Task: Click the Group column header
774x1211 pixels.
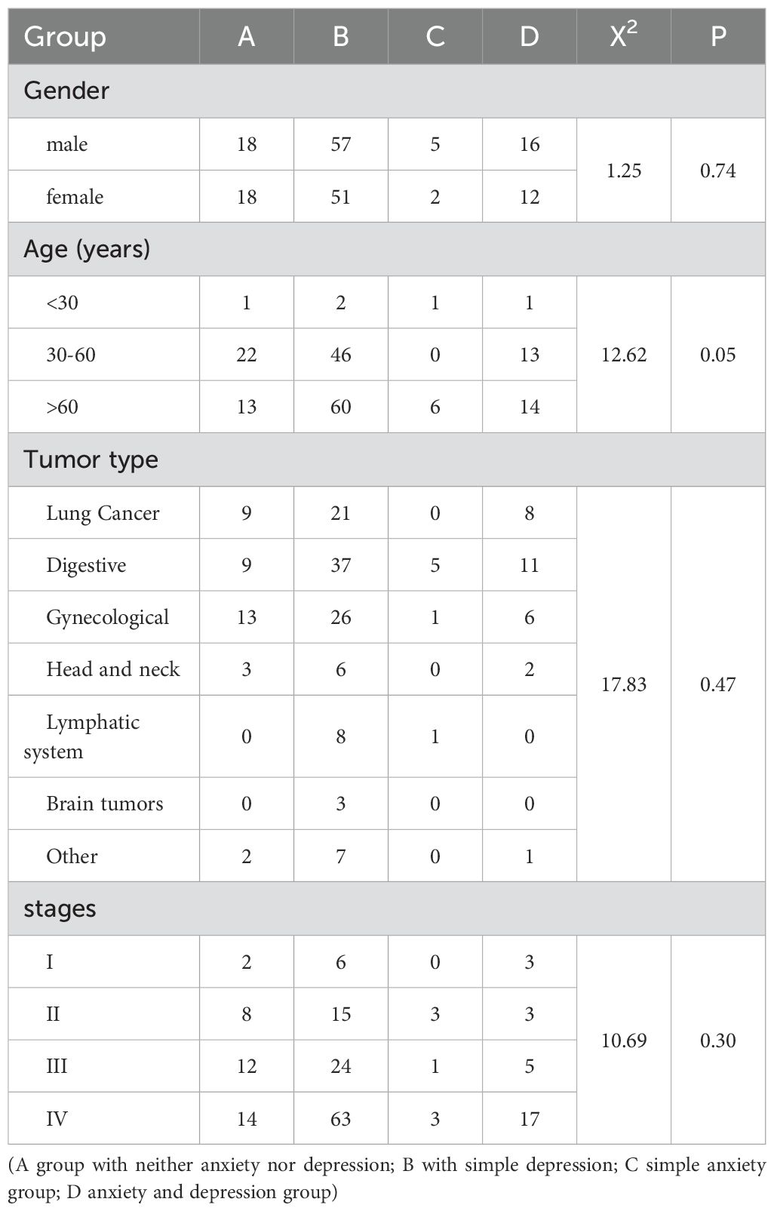Action: point(65,37)
